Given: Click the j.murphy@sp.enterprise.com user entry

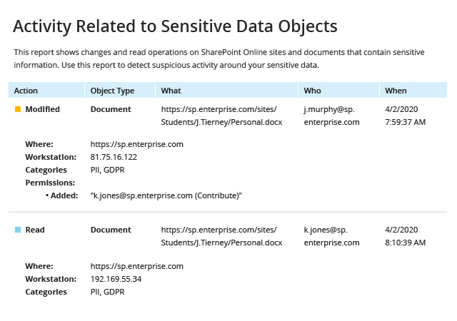Looking at the screenshot, I should coord(331,116).
